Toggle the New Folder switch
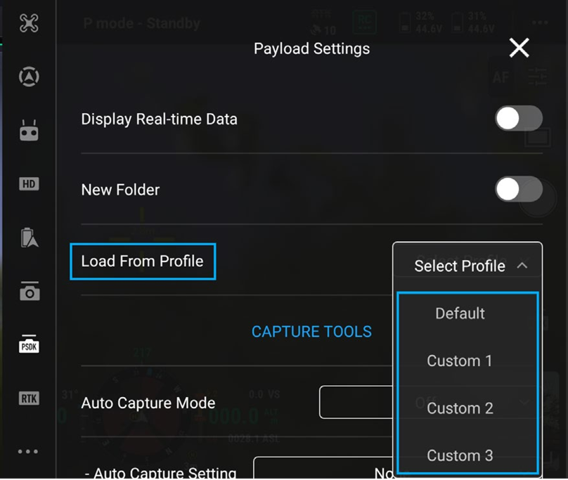The height and width of the screenshot is (480, 568). coord(518,189)
